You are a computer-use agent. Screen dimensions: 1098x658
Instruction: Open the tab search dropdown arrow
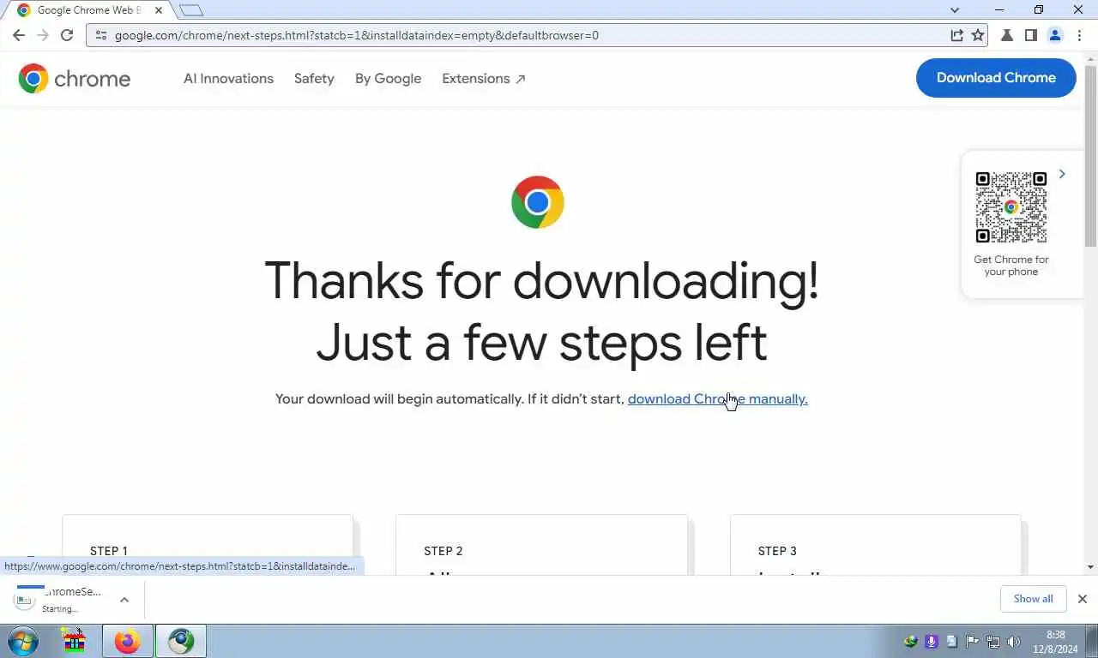click(x=955, y=10)
